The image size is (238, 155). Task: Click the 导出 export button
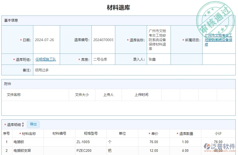point(34,124)
